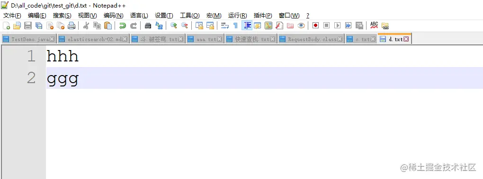The height and width of the screenshot is (179, 483).
Task: Toggle show all characters pilcrow icon
Action: 236,26
